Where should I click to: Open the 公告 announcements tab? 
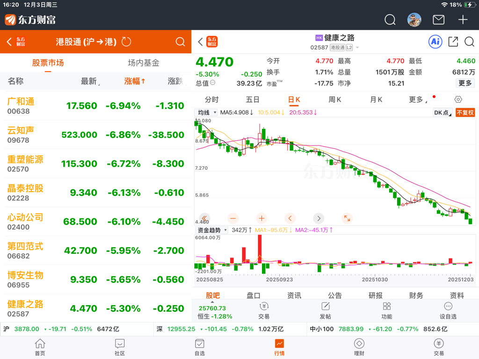pyautogui.click(x=335, y=295)
